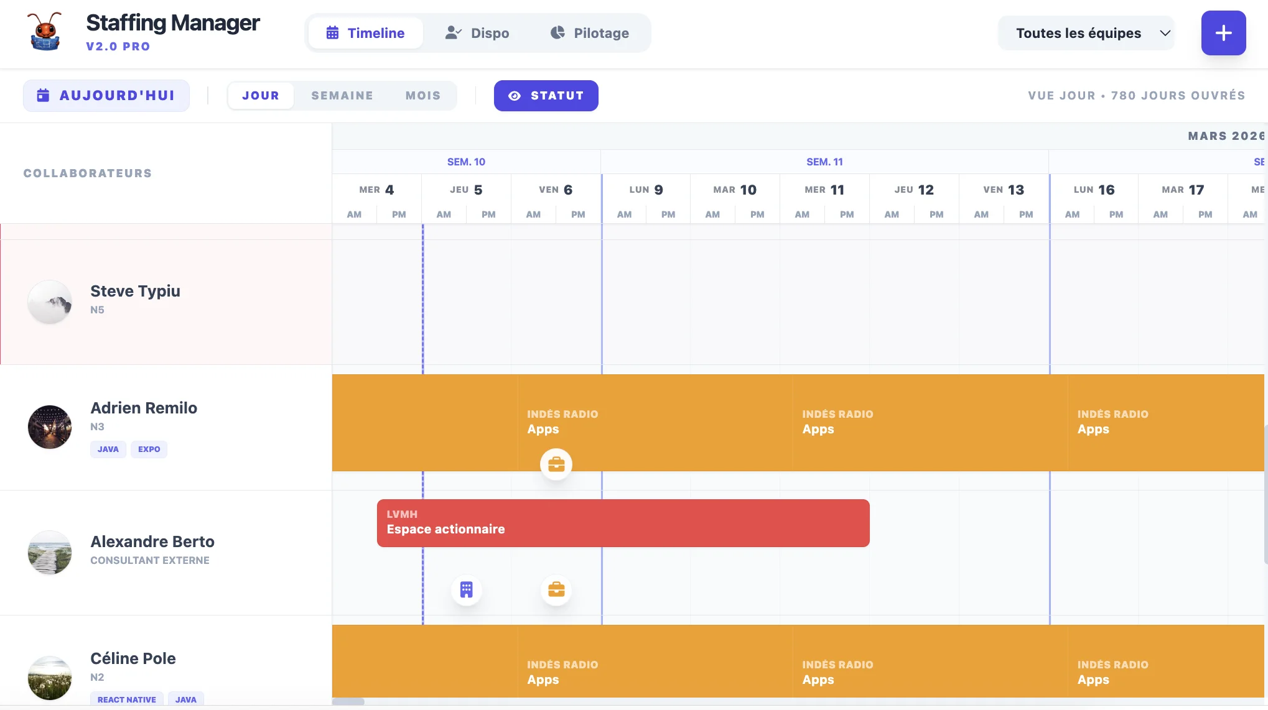The image size is (1268, 710).
Task: Open Alexandre Berto's avatar photo
Action: point(50,552)
